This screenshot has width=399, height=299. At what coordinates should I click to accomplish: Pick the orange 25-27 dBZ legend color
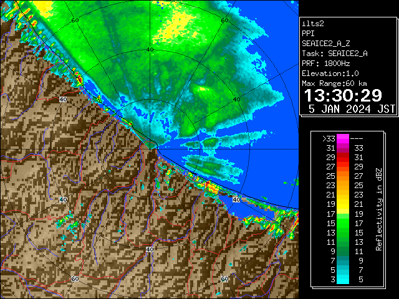point(343,176)
